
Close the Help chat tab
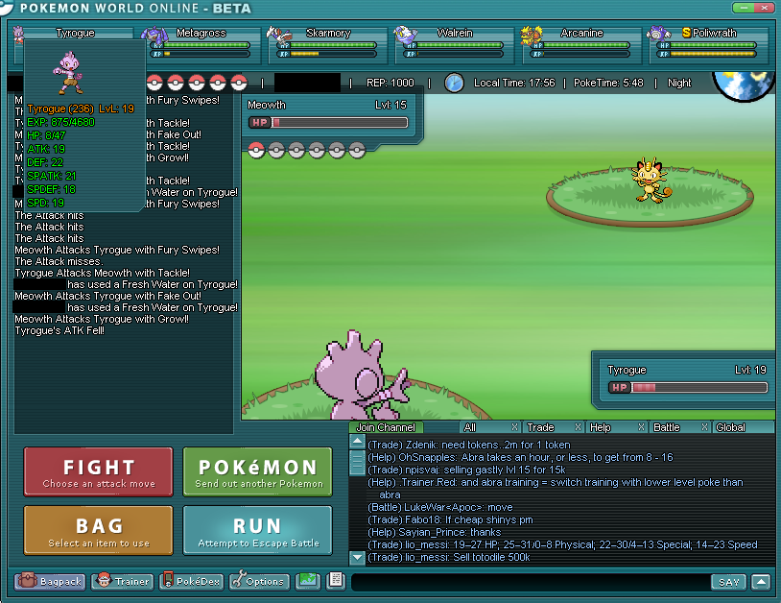click(641, 427)
